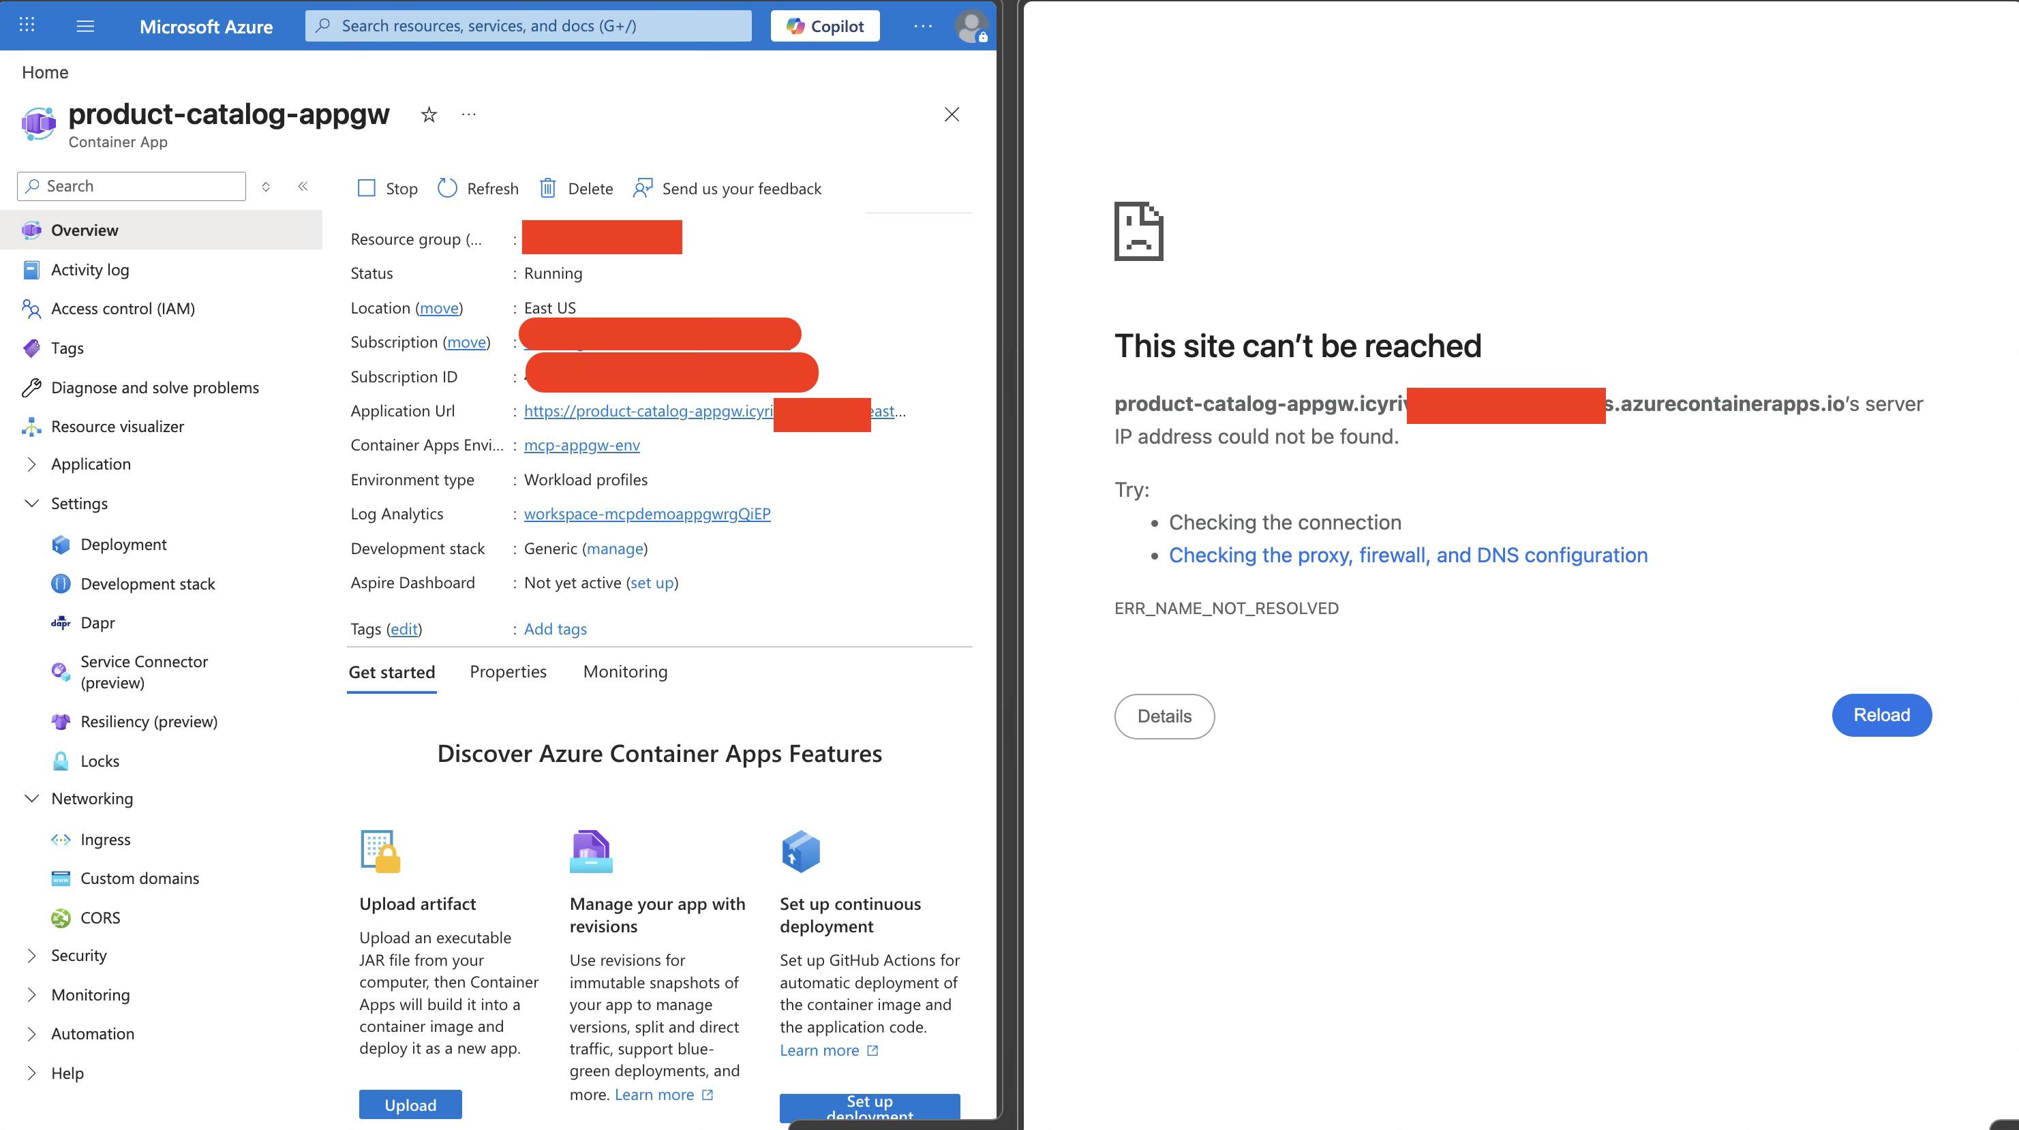2019x1130 pixels.
Task: Click Reload on the error page
Action: coord(1881,715)
